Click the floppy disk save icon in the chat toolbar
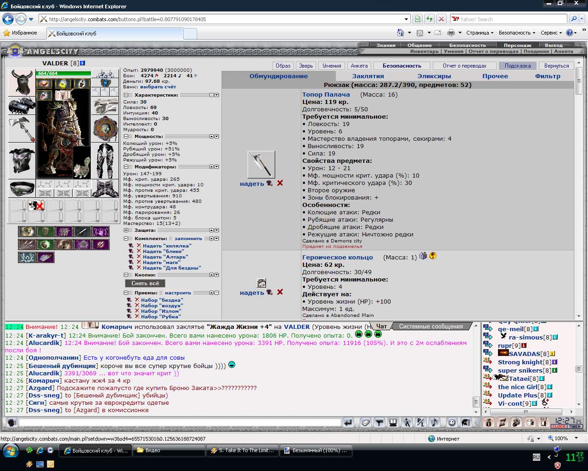 (393, 422)
